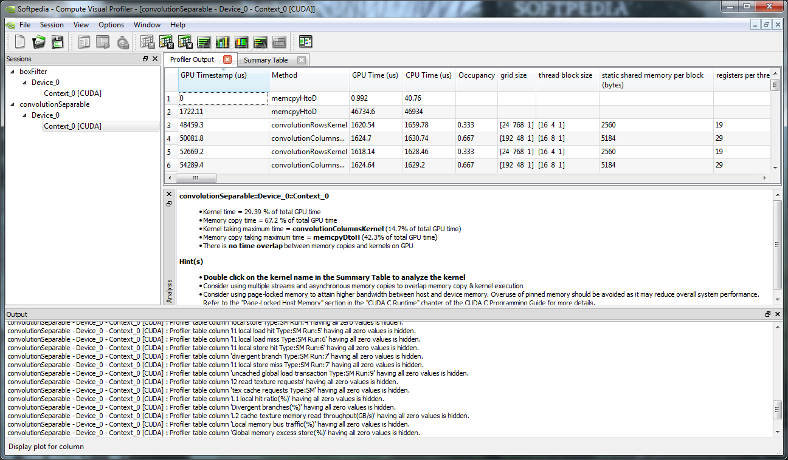Open the Session menu
The height and width of the screenshot is (460, 788).
(x=52, y=25)
